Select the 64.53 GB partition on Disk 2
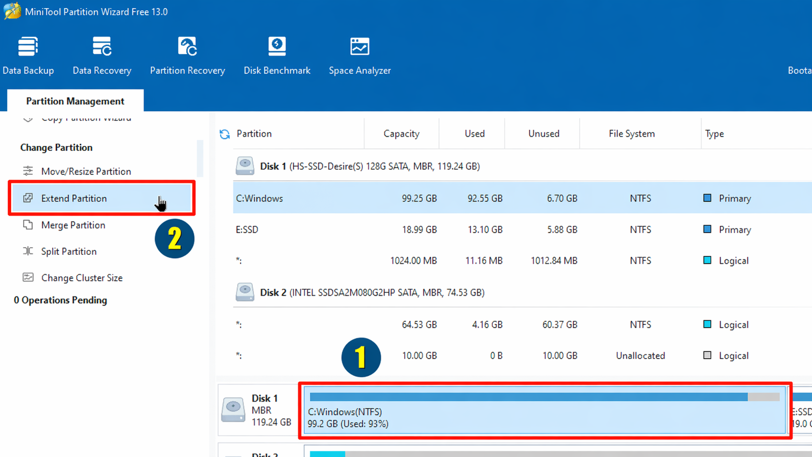This screenshot has height=457, width=812. click(x=523, y=324)
